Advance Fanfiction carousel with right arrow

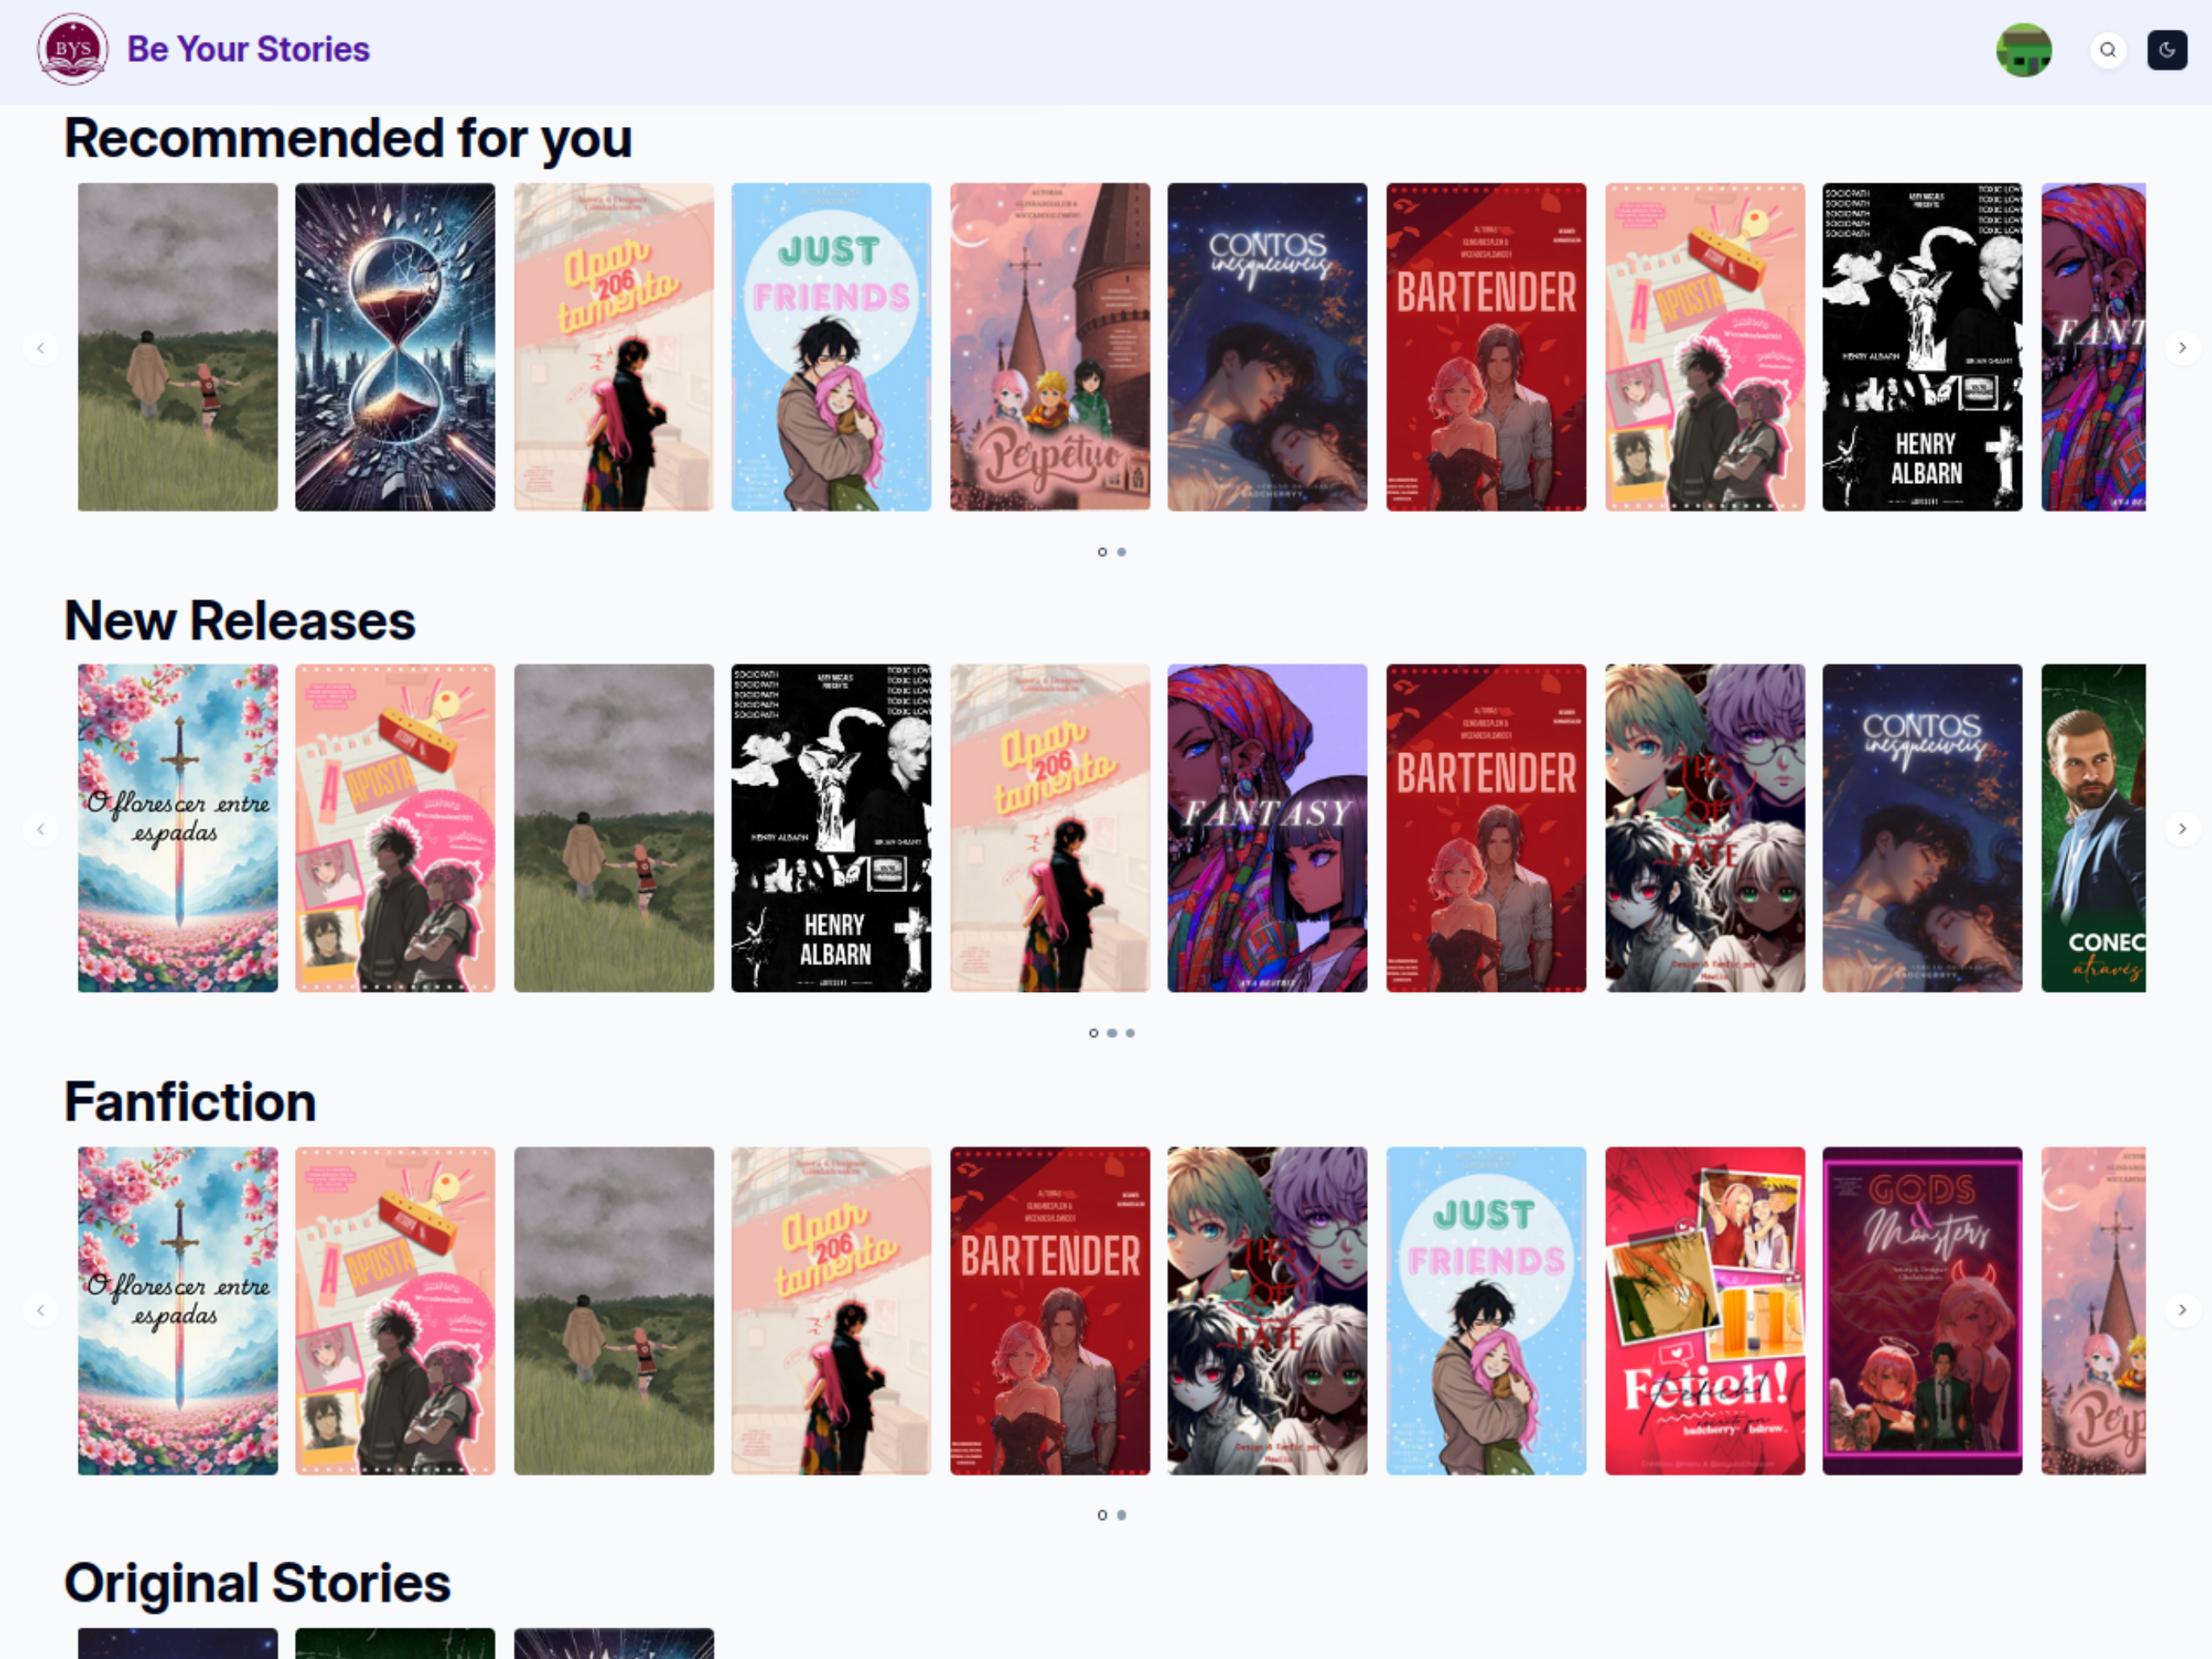point(2182,1310)
